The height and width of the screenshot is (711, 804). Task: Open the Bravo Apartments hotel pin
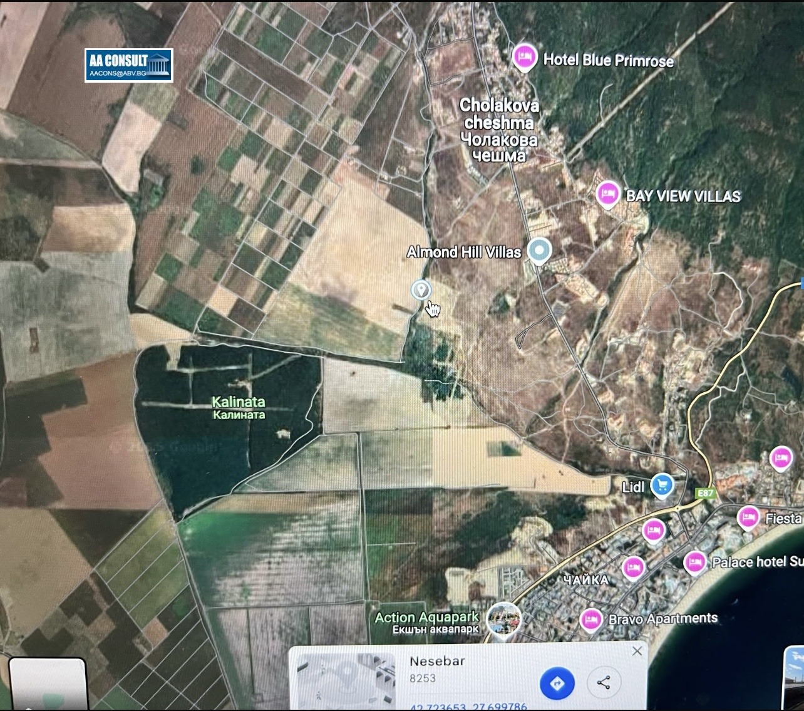[590, 620]
